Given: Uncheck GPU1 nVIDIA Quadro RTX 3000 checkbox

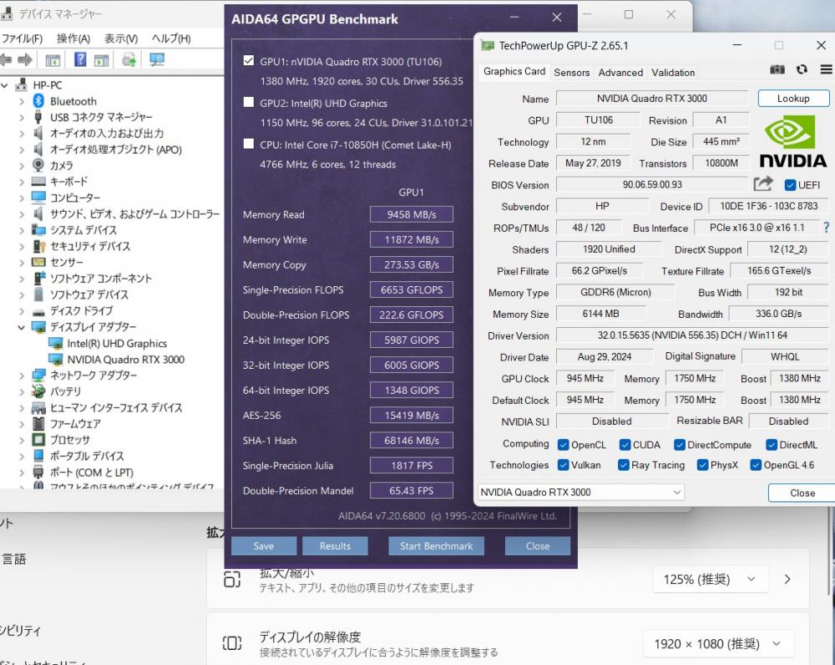Looking at the screenshot, I should coord(248,61).
